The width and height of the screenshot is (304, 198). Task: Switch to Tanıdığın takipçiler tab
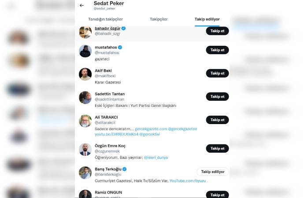(105, 19)
